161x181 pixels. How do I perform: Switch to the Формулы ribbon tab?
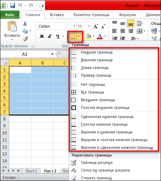(127, 15)
